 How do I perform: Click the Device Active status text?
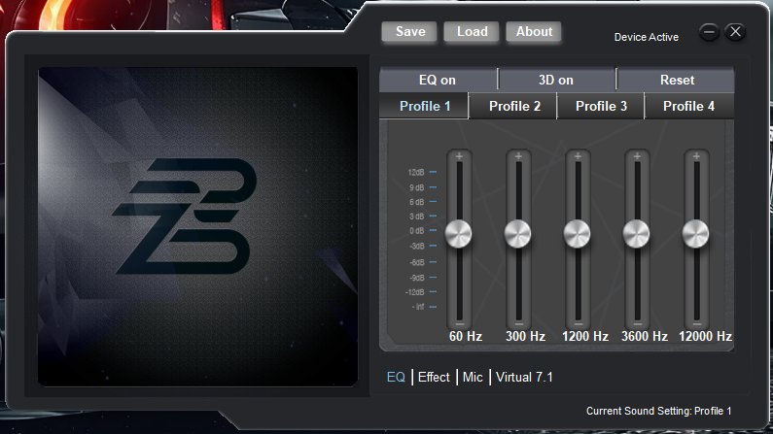point(647,37)
